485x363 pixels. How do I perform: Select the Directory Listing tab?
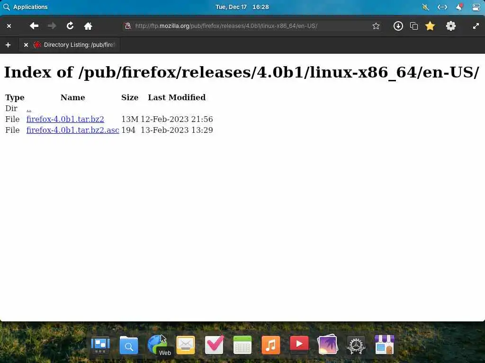70,45
